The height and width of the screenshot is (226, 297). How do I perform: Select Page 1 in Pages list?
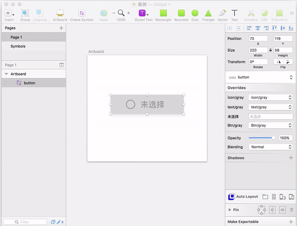point(34,37)
